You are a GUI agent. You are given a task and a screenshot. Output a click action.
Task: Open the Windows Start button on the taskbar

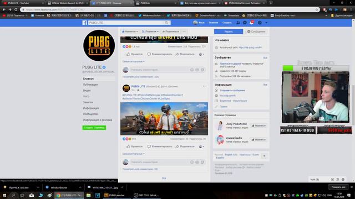pyautogui.click(x=4, y=195)
